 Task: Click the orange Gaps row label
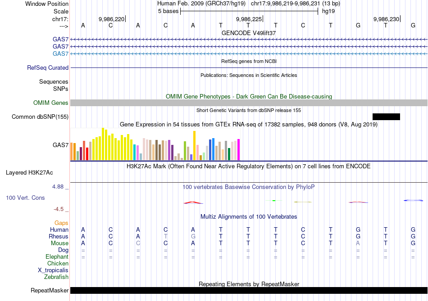pyautogui.click(x=61, y=223)
